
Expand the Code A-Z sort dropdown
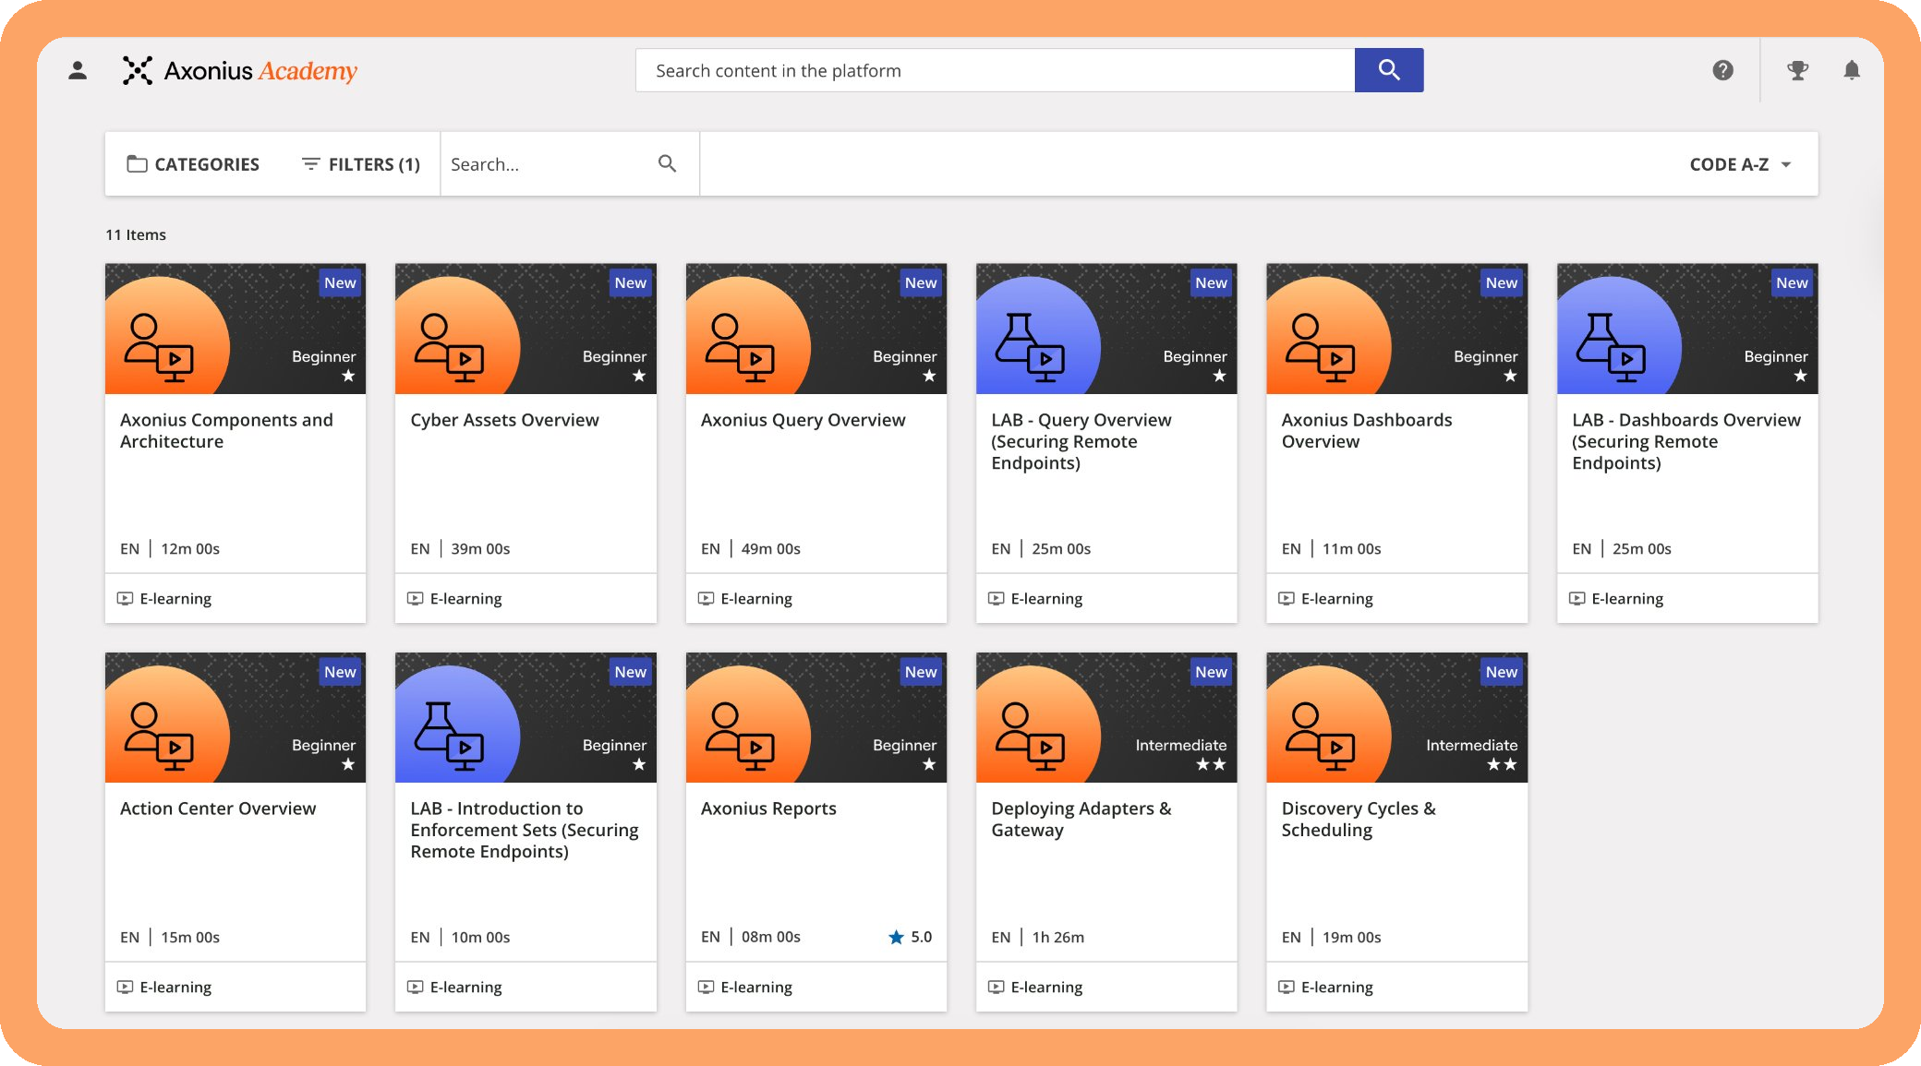coord(1728,164)
